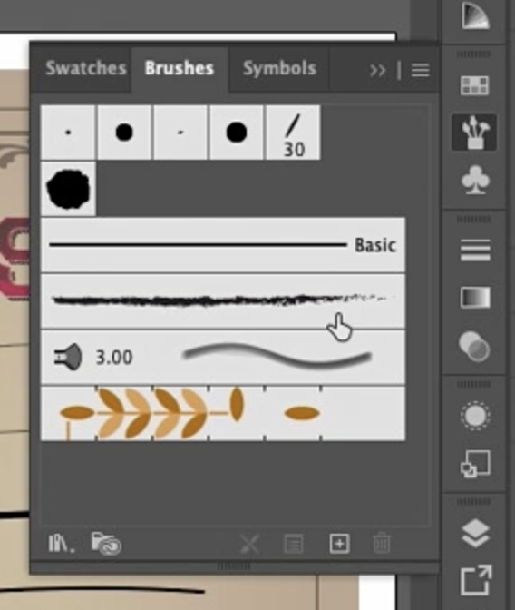Select the first tiny round calligraphic brush
The height and width of the screenshot is (610, 515).
coord(68,133)
